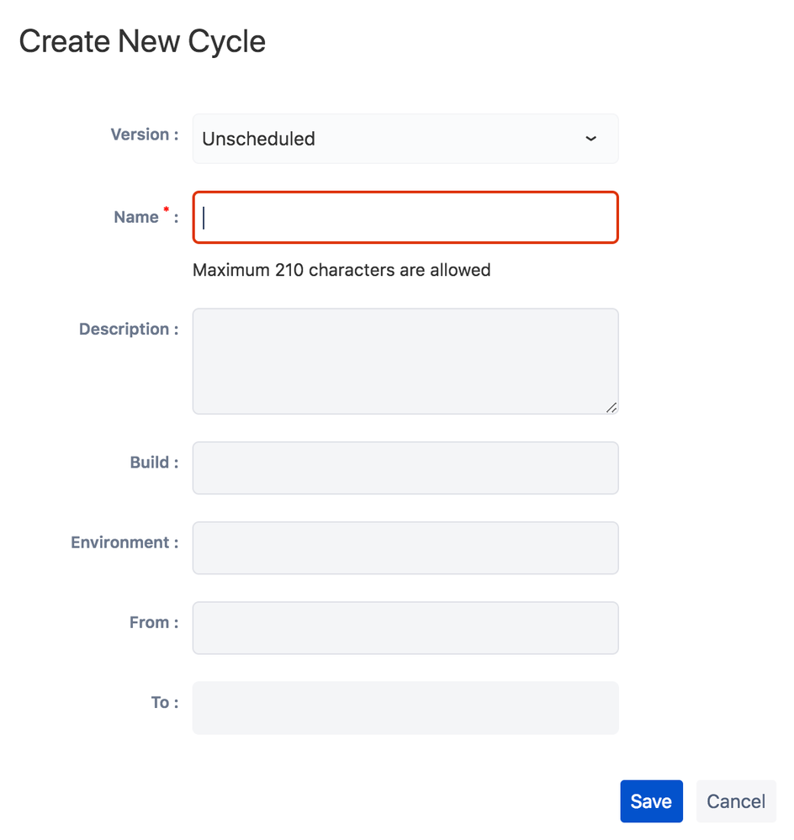Open the From date field
794x840 pixels.
click(405, 627)
